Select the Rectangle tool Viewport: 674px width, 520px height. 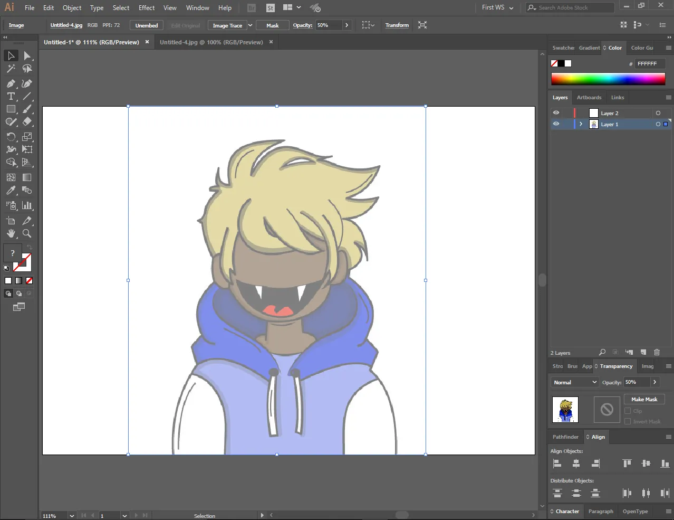(11, 109)
